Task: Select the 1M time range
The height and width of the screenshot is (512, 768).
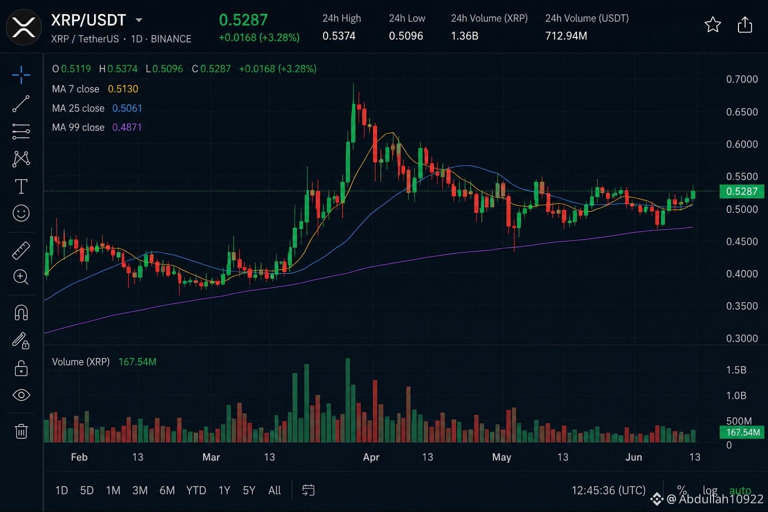Action: click(113, 490)
